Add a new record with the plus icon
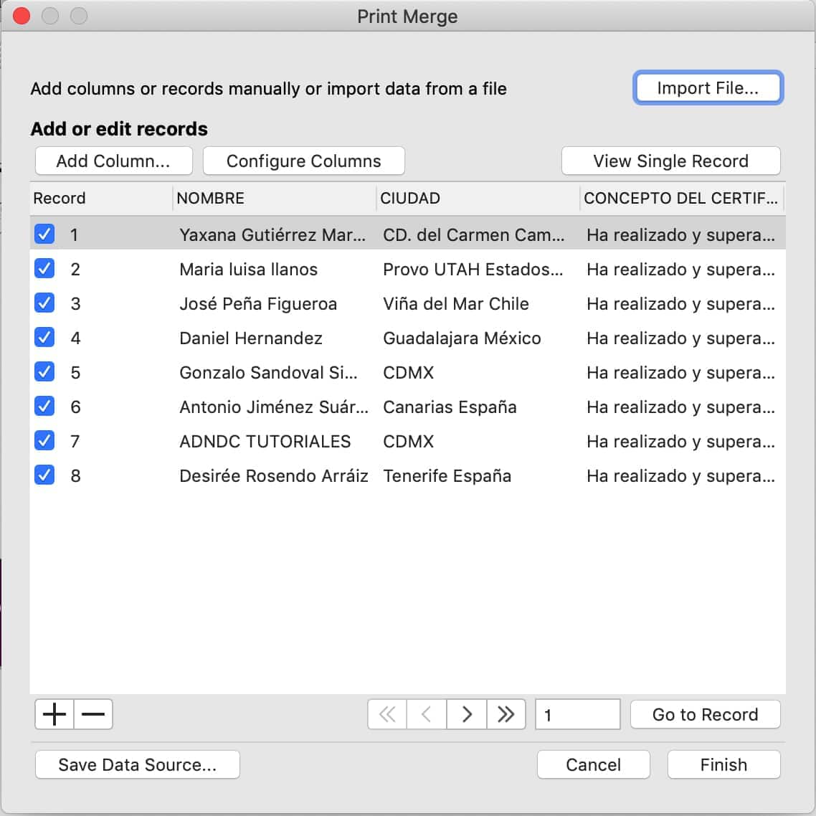The image size is (816, 816). click(x=54, y=714)
